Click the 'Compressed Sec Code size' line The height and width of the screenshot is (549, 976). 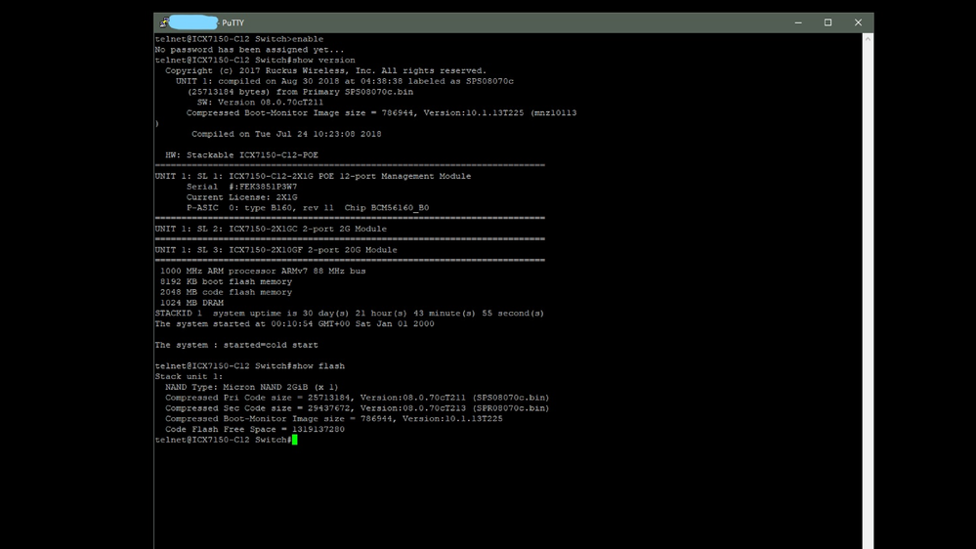[357, 408]
